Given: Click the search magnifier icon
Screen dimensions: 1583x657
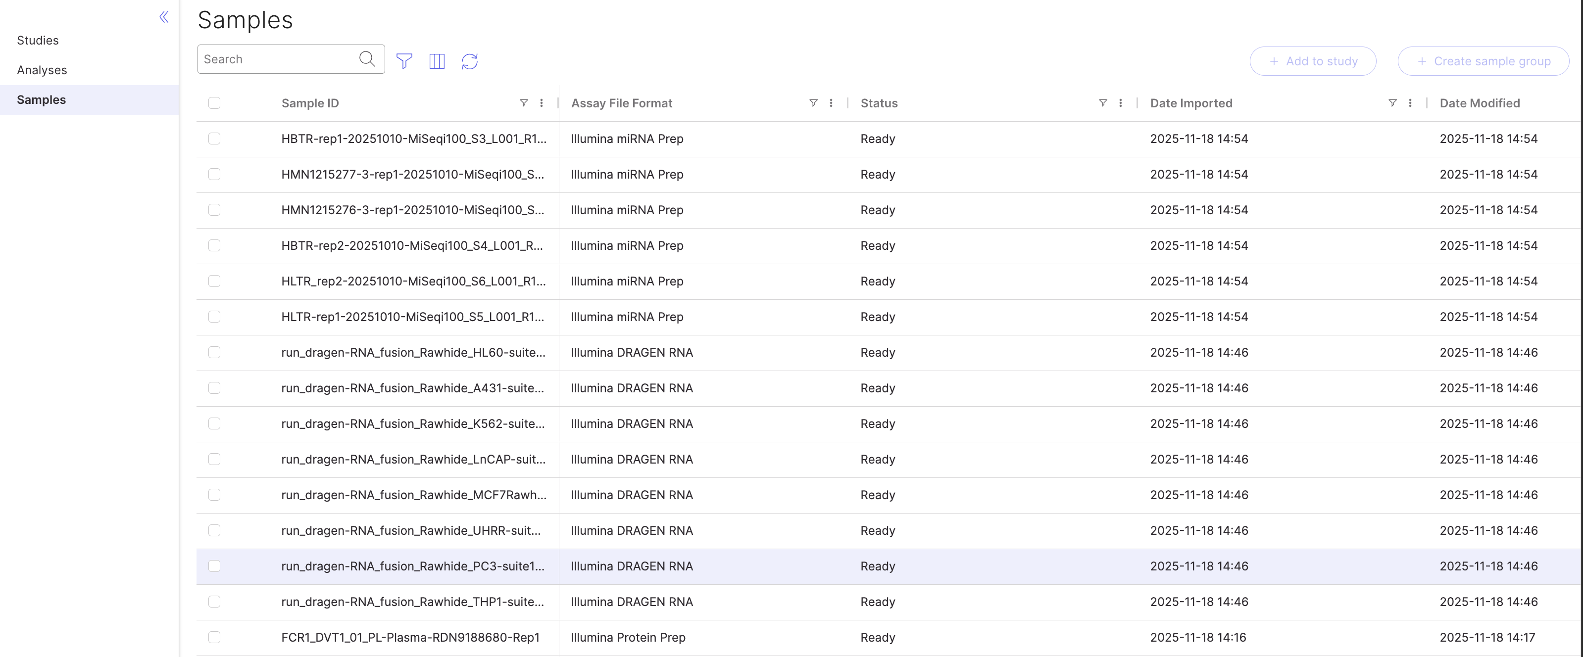Looking at the screenshot, I should click(367, 59).
